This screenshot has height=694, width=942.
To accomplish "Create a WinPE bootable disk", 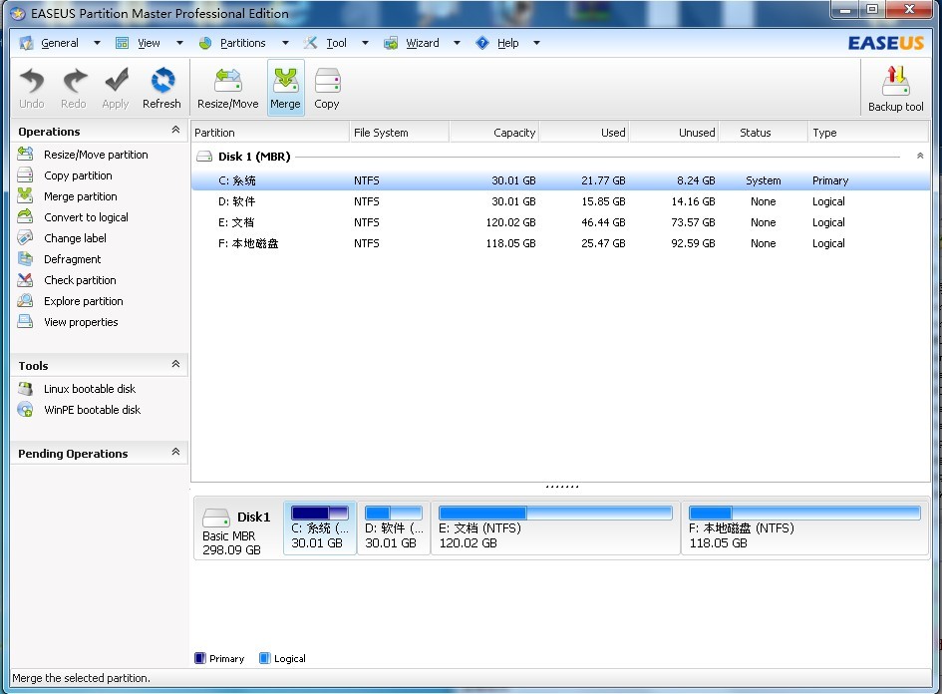I will (x=92, y=410).
